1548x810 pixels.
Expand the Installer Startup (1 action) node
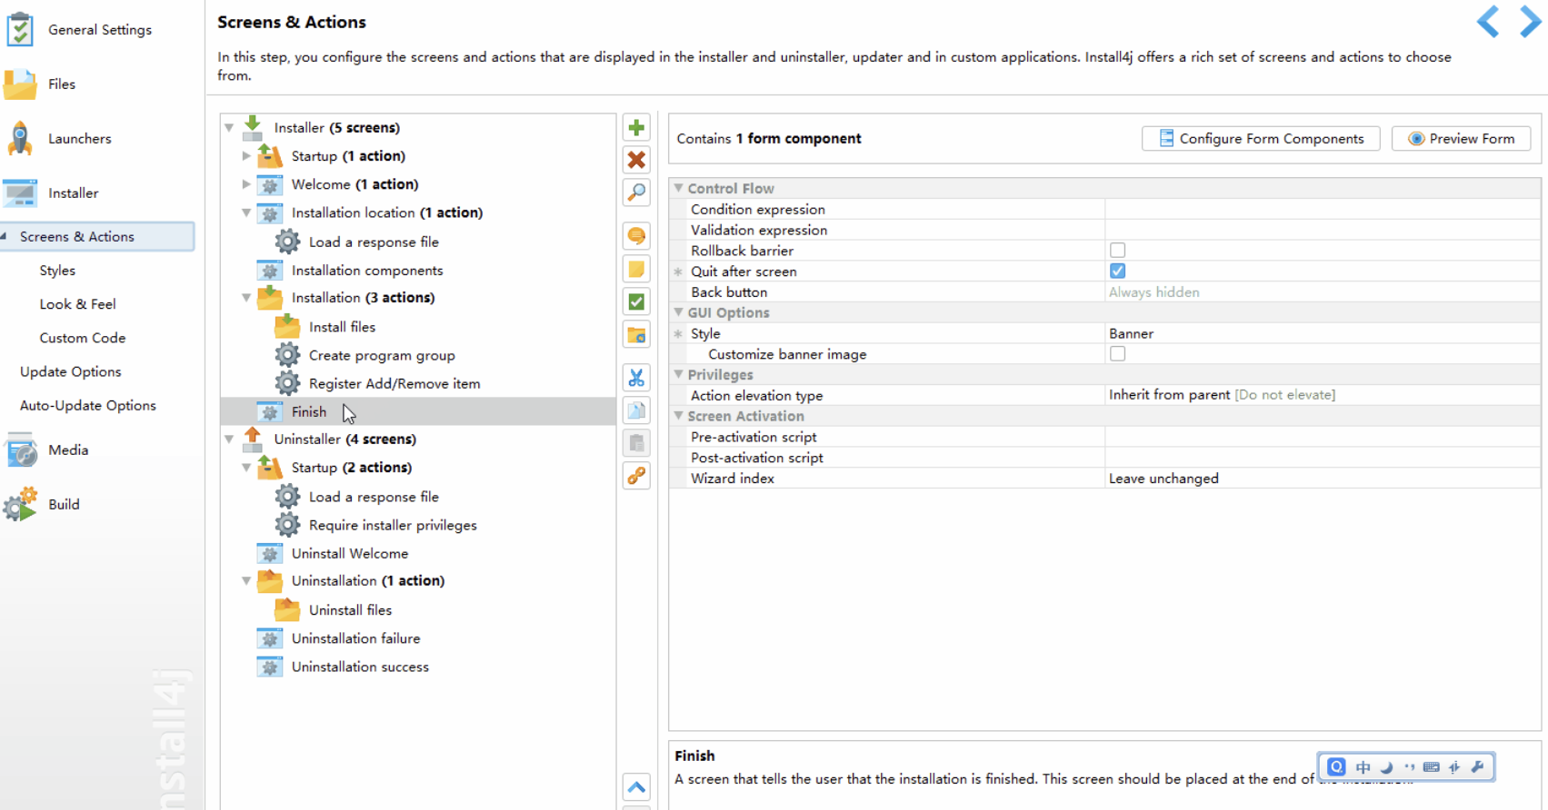click(x=246, y=156)
